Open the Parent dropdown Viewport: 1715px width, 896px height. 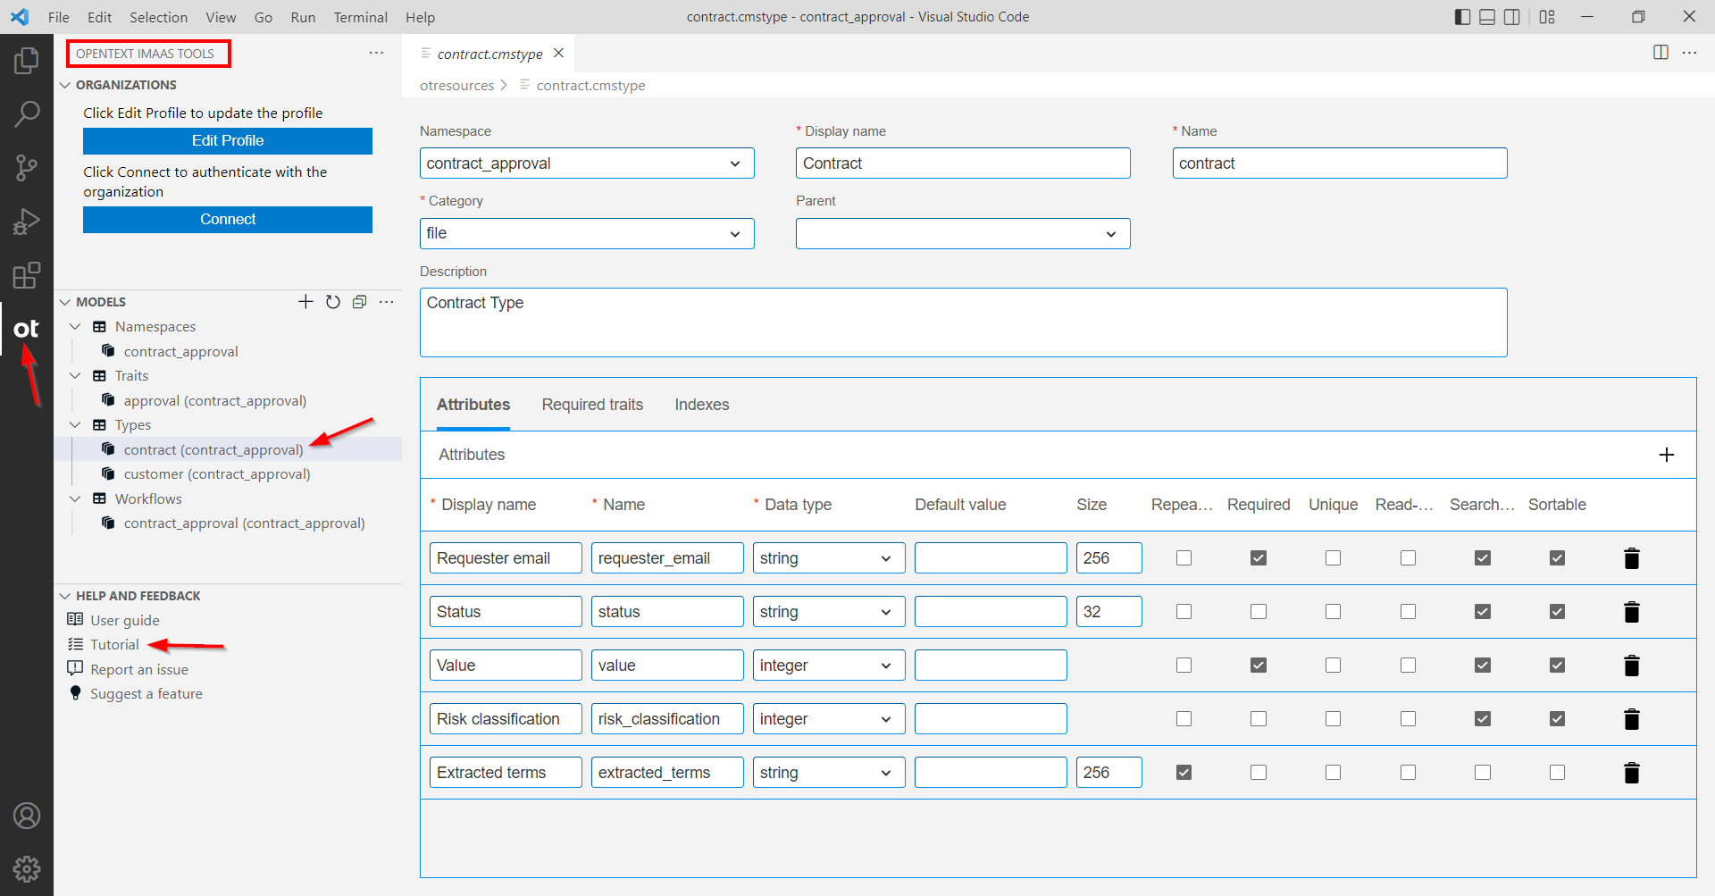tap(962, 234)
